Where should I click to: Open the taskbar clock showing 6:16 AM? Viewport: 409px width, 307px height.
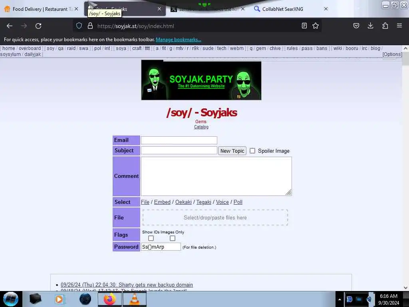pyautogui.click(x=389, y=299)
